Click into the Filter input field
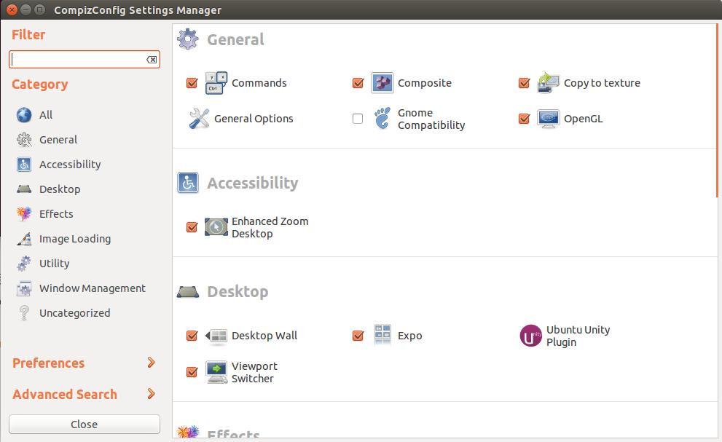The image size is (722, 442). [x=78, y=60]
